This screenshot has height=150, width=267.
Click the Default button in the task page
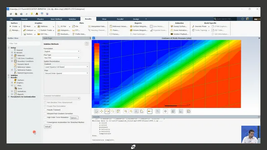(x=48, y=127)
